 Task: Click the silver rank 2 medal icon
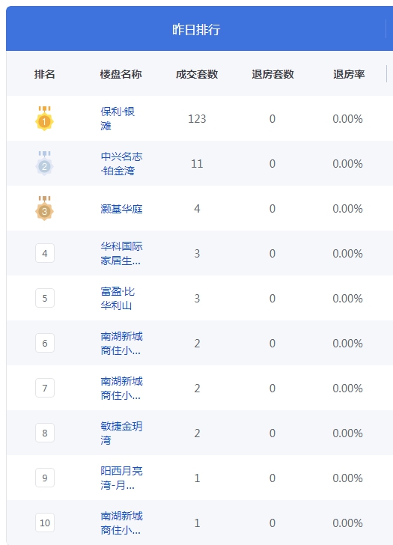coord(44,163)
